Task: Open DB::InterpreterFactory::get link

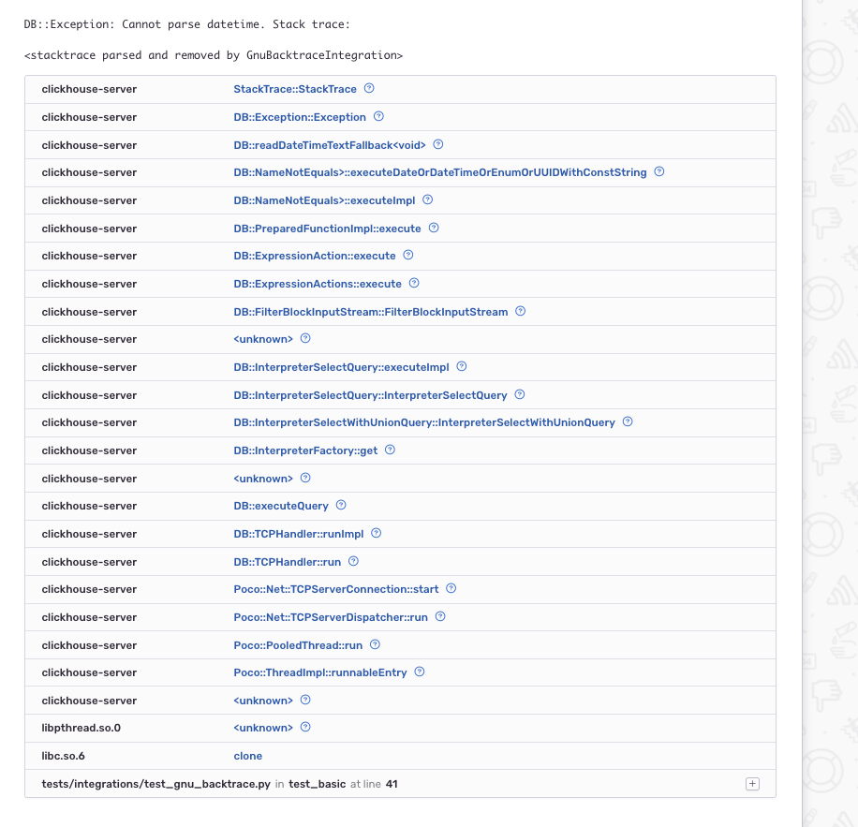Action: tap(305, 450)
